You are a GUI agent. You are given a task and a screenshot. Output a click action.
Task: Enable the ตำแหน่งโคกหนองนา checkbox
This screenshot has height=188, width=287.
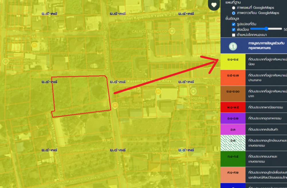[x=234, y=35]
